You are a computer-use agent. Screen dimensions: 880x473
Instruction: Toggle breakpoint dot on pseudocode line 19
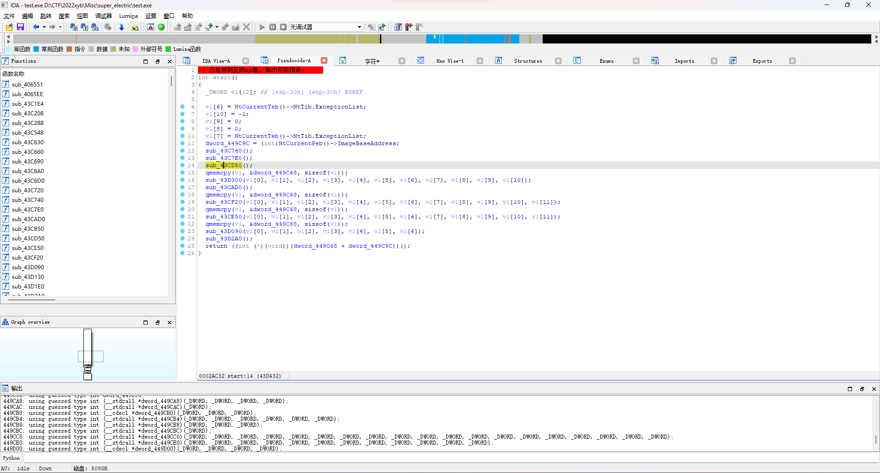(x=182, y=202)
